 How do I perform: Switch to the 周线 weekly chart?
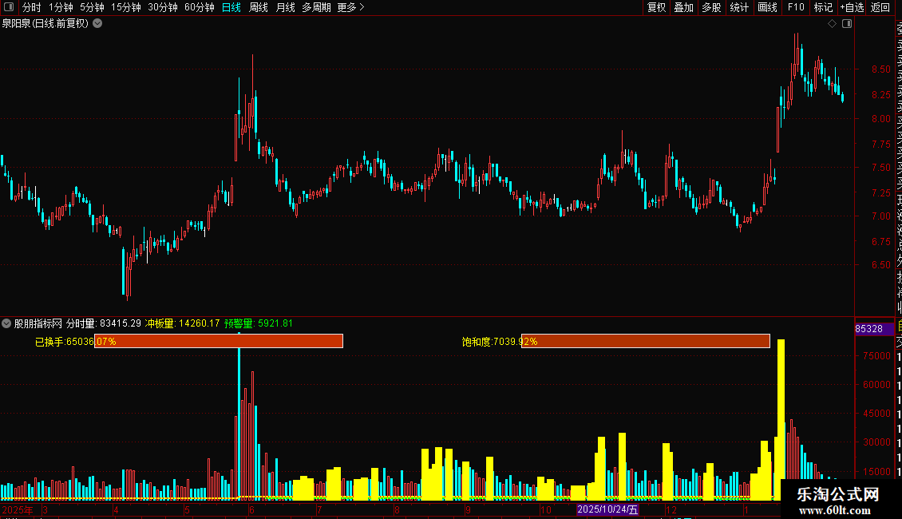(x=259, y=7)
